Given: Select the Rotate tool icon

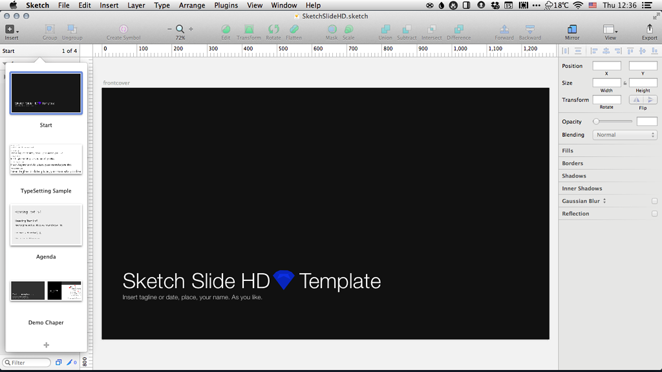Looking at the screenshot, I should [273, 29].
